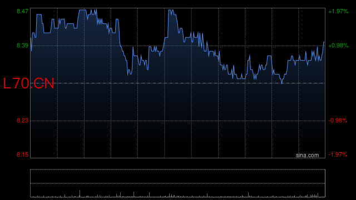The image size is (356, 200).
Task: Click the +0.98% percentage label
Action: 338,46
